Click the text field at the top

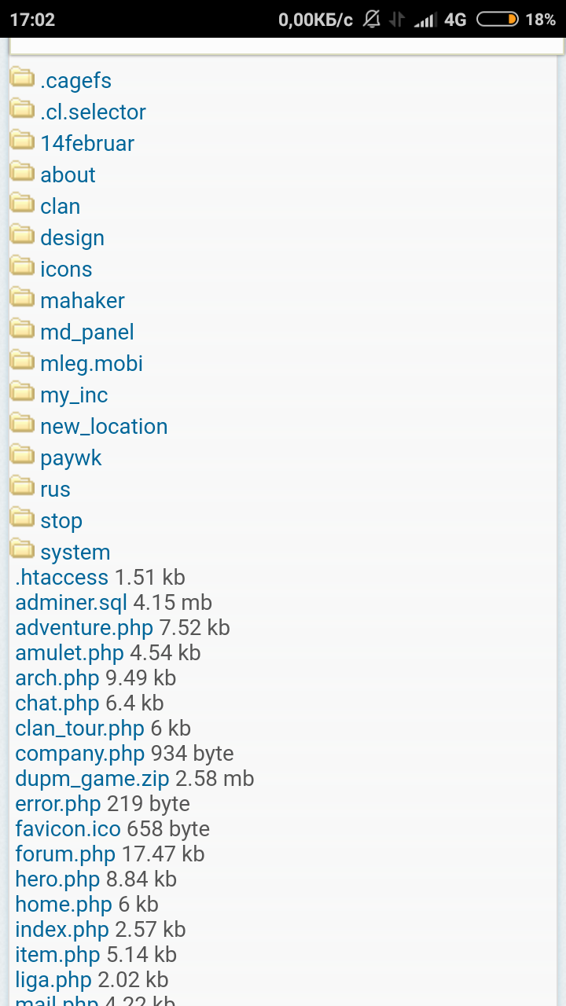coord(286,46)
